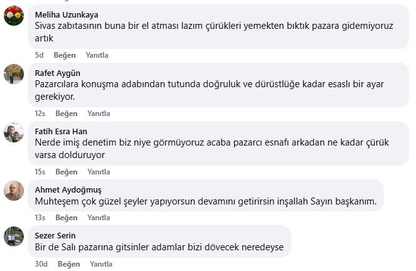The image size is (416, 271).
Task: Like Meliha Uzunkaya's comment with Beğen
Action: (x=65, y=55)
